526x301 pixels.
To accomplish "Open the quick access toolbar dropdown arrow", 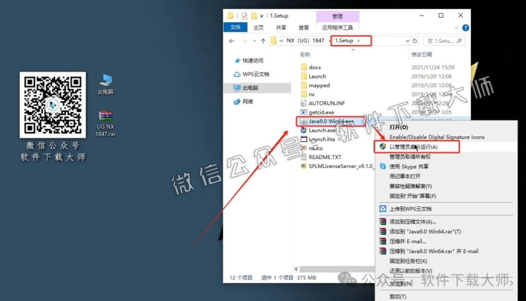I will (261, 16).
